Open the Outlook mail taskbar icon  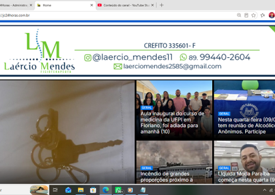coord(68,190)
